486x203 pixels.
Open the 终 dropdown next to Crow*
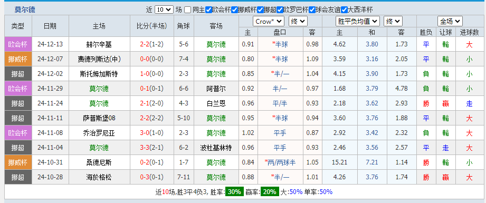[298, 22]
